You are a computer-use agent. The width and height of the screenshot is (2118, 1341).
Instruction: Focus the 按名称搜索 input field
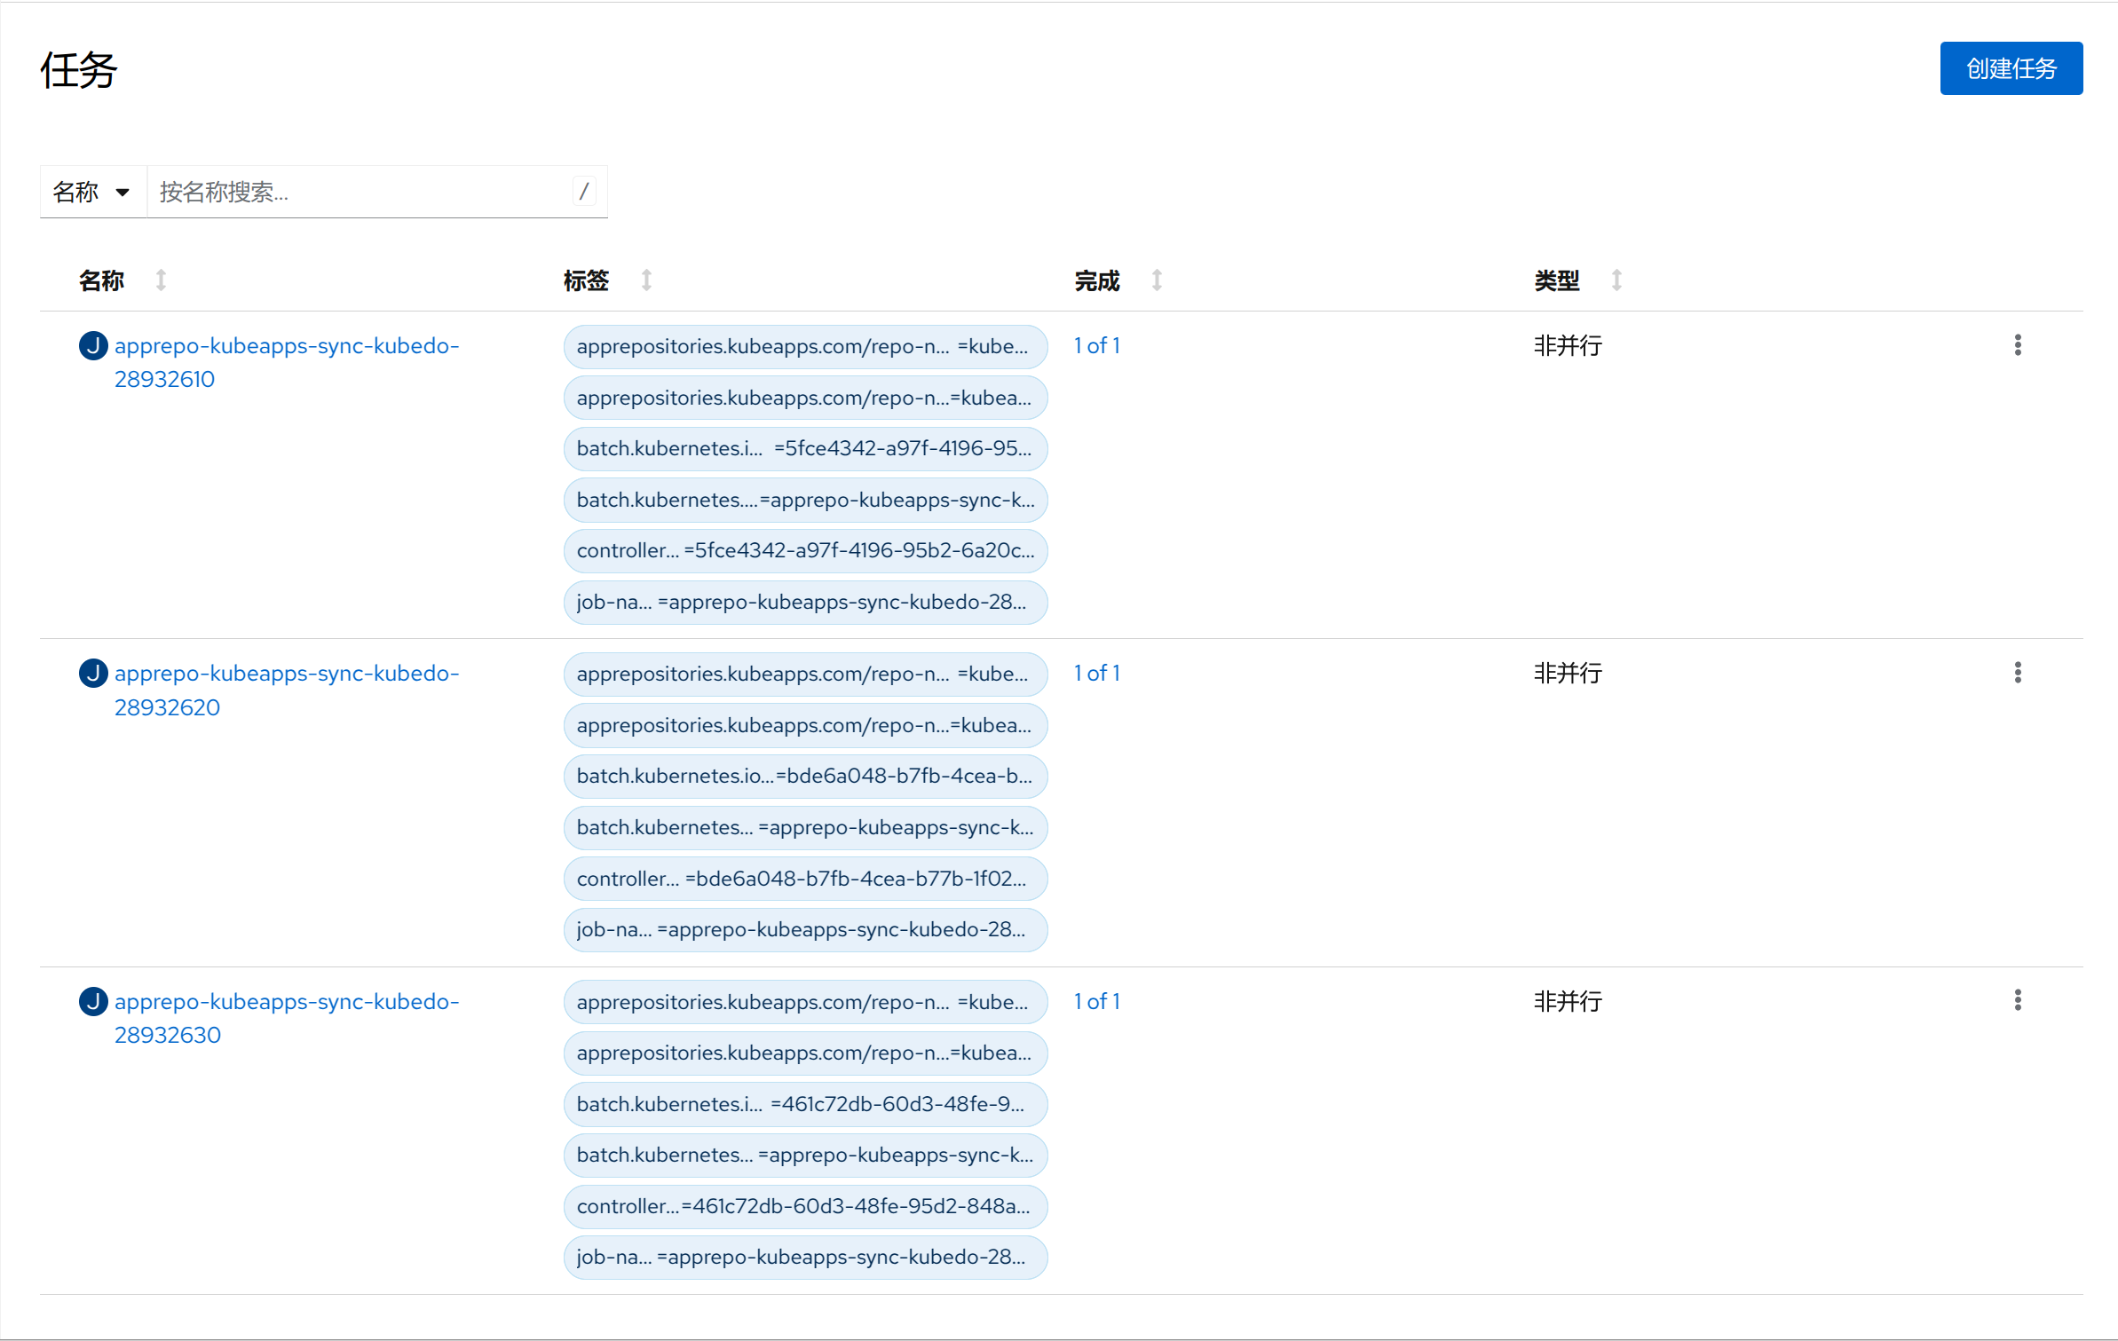360,192
